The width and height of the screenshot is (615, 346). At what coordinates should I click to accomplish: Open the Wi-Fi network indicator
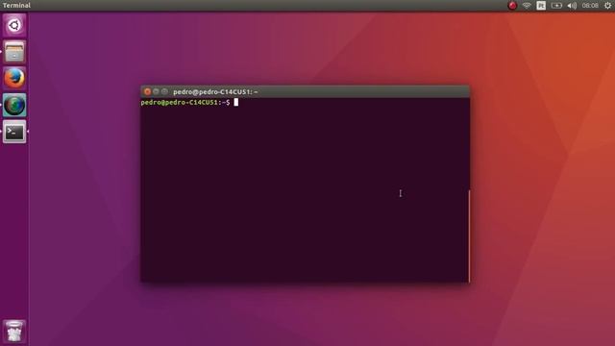tap(527, 6)
